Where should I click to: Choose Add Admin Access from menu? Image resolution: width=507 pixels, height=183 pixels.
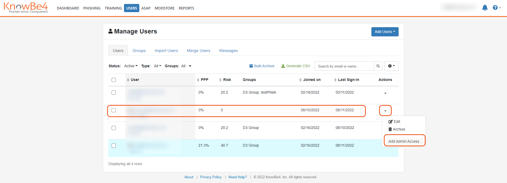pos(404,141)
